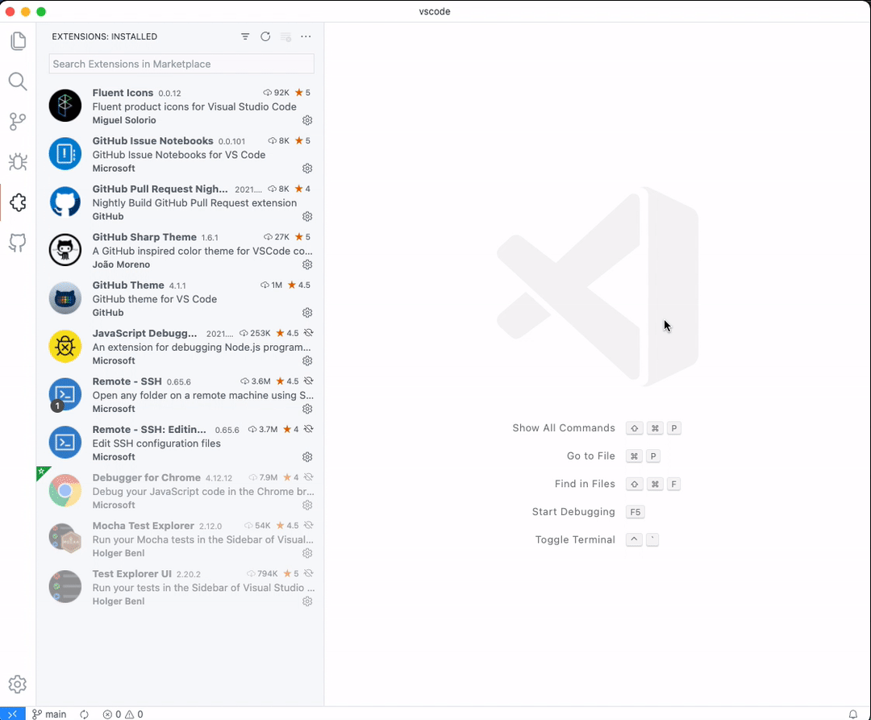Click the Search Extensions in Marketplace field

(181, 64)
